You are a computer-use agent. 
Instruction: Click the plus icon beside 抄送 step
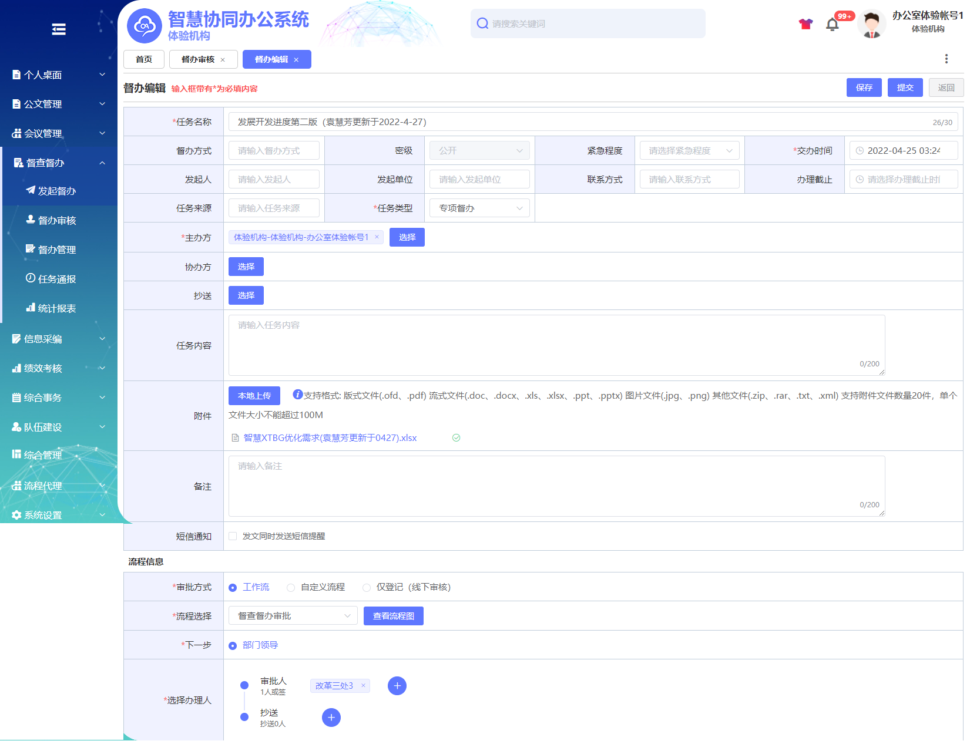click(331, 718)
